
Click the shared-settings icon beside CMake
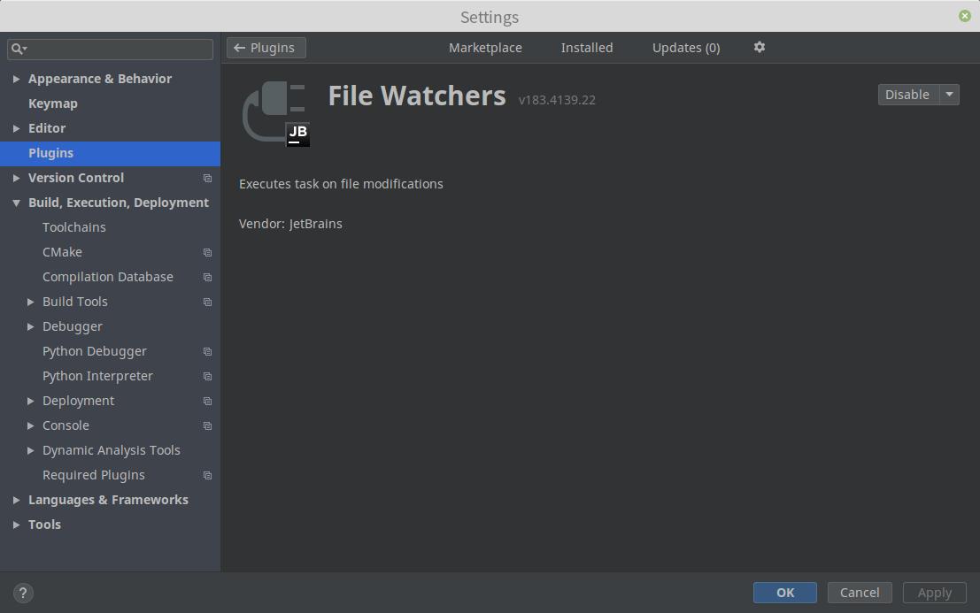[206, 252]
